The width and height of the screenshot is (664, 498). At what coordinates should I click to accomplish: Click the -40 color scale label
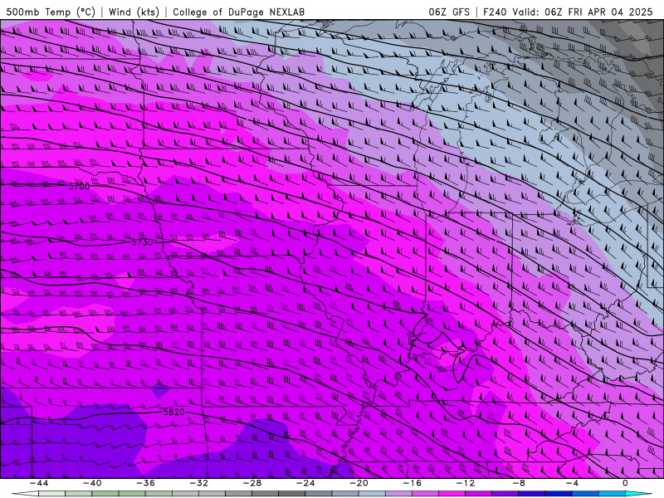click(92, 483)
